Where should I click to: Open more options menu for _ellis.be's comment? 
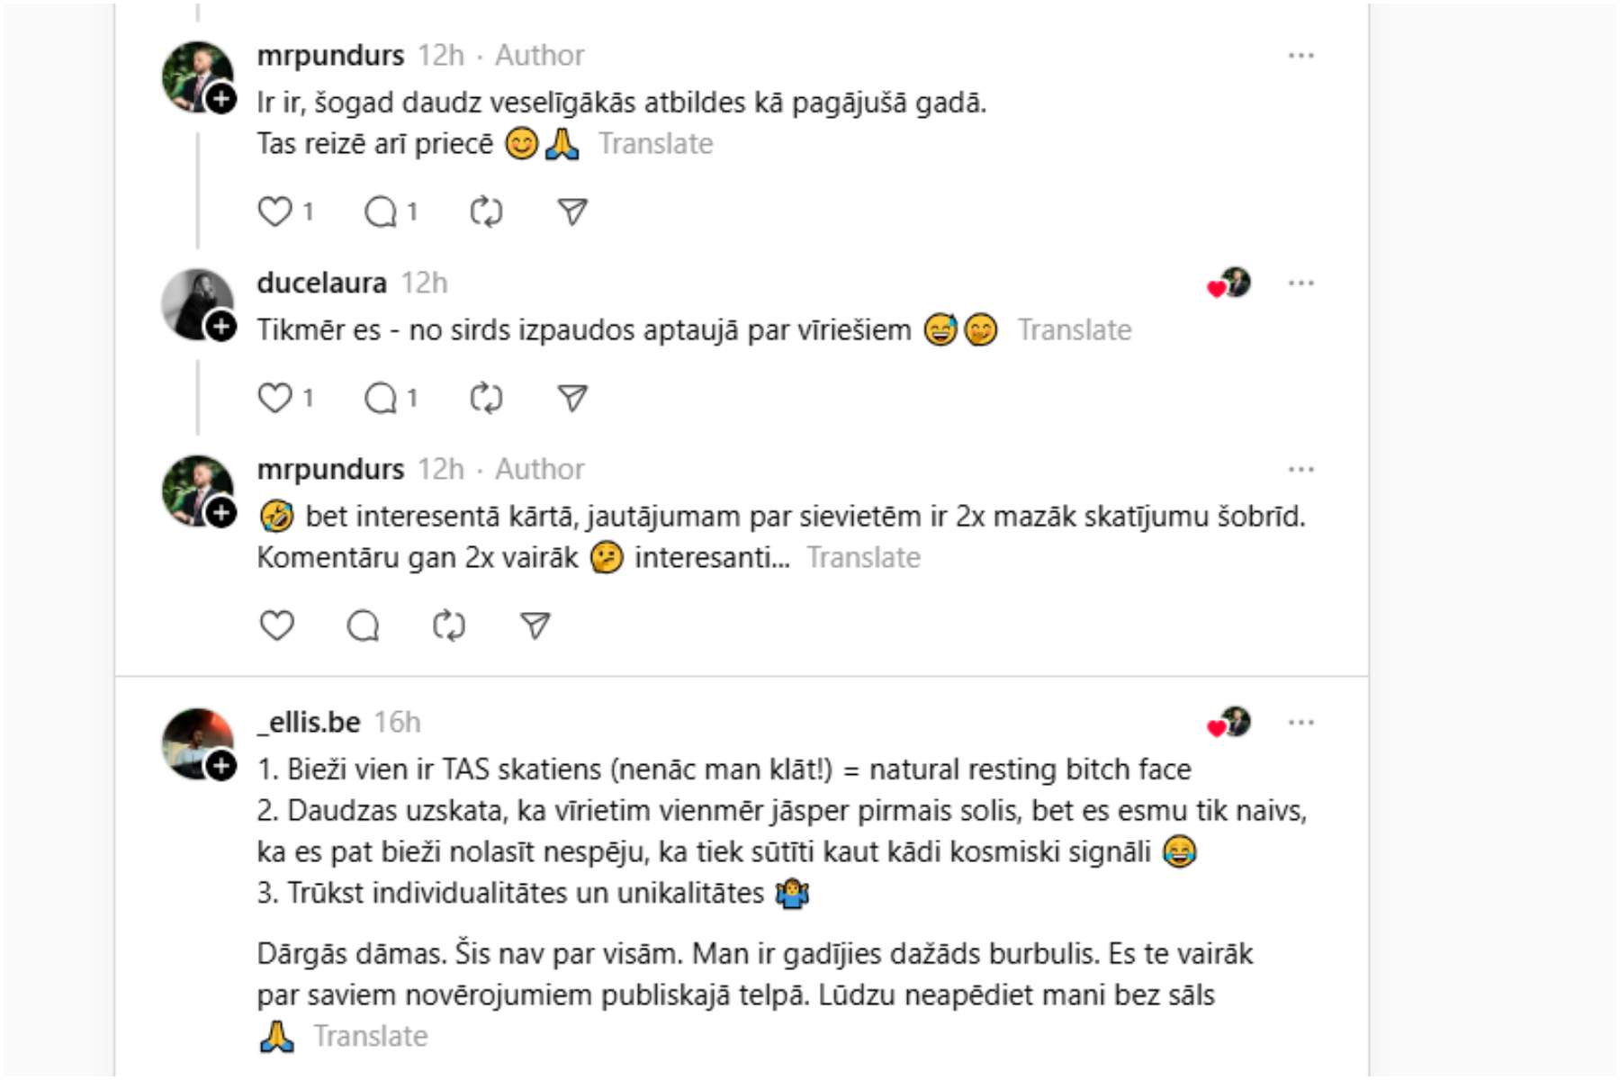click(1300, 723)
